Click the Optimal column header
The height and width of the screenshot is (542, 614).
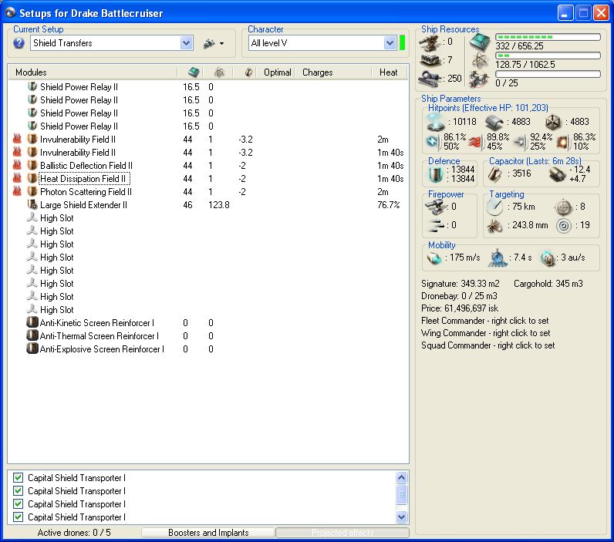[277, 72]
